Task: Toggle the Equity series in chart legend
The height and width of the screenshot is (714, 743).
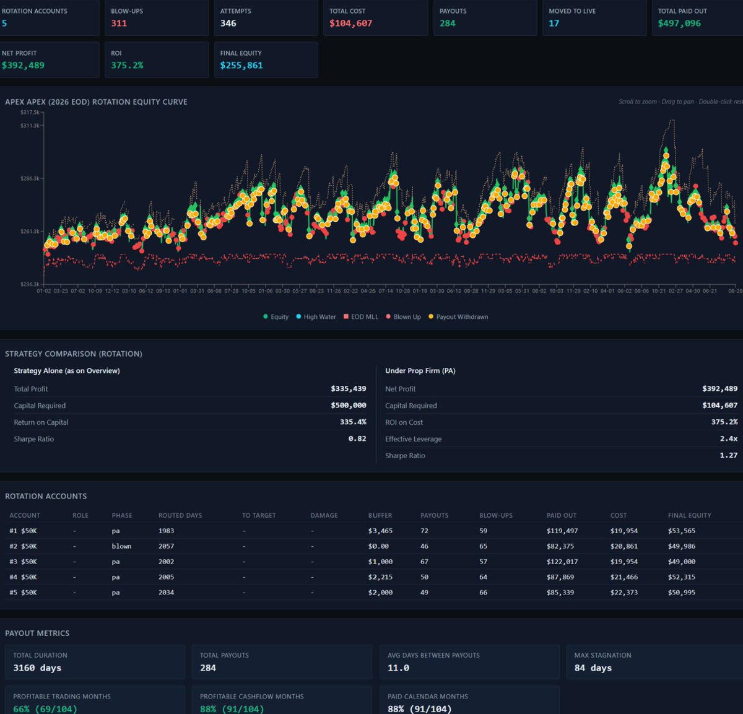Action: point(276,316)
